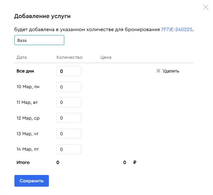Click the Добавление услуги dialog title
Screen dimensions: 213x195
tap(43, 16)
